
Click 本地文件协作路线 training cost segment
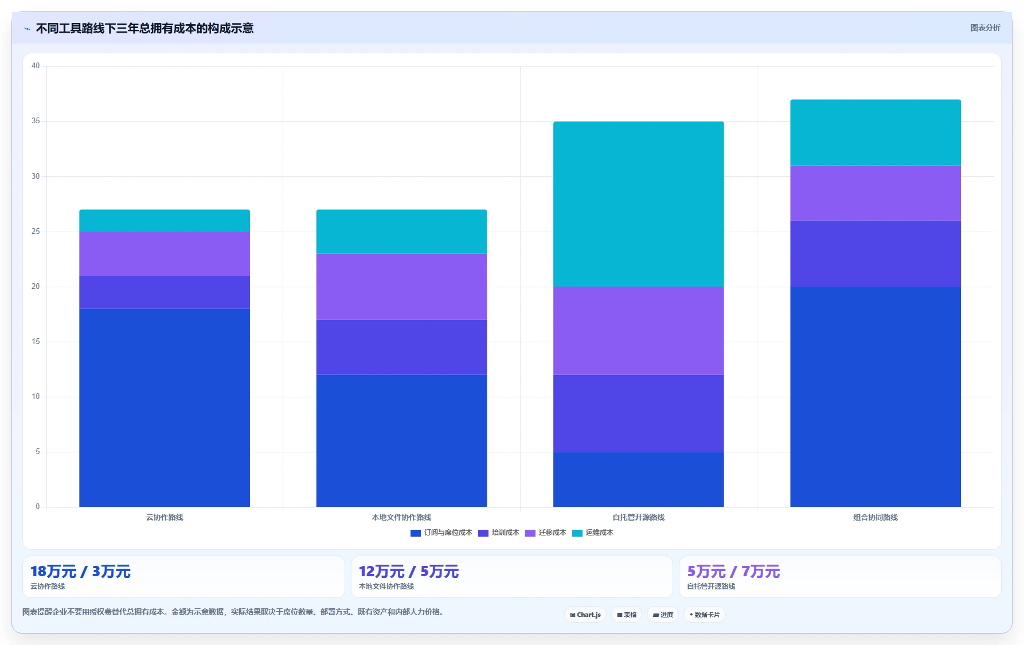point(401,347)
